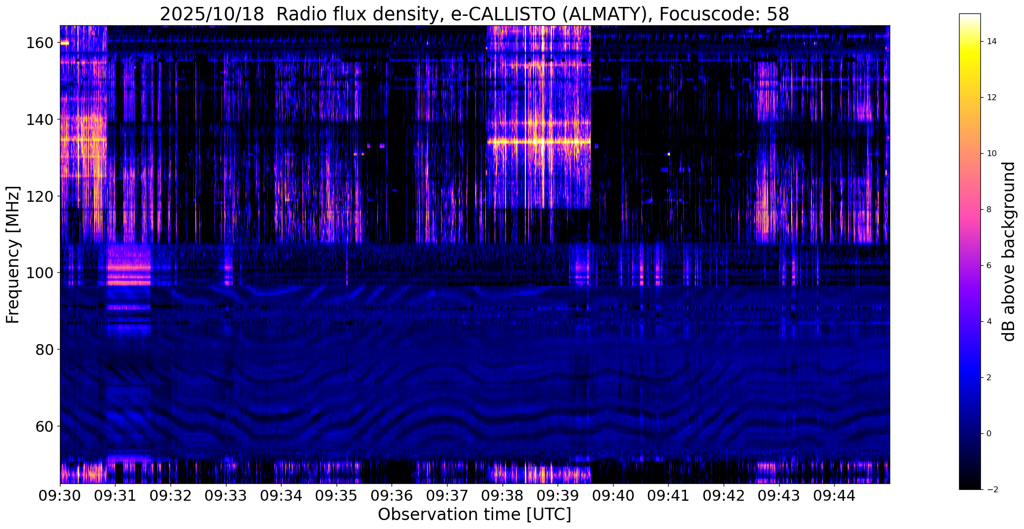Select the 12 dB colorbar tick label
The width and height of the screenshot is (1024, 529).
pos(991,98)
